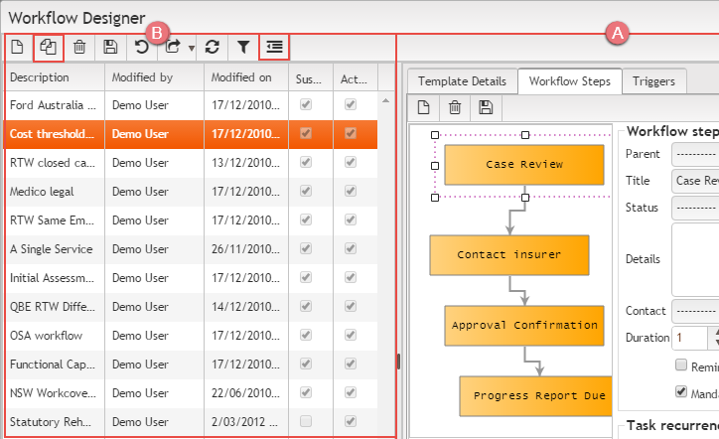
Task: Open the Parent dropdown
Action: 695,154
